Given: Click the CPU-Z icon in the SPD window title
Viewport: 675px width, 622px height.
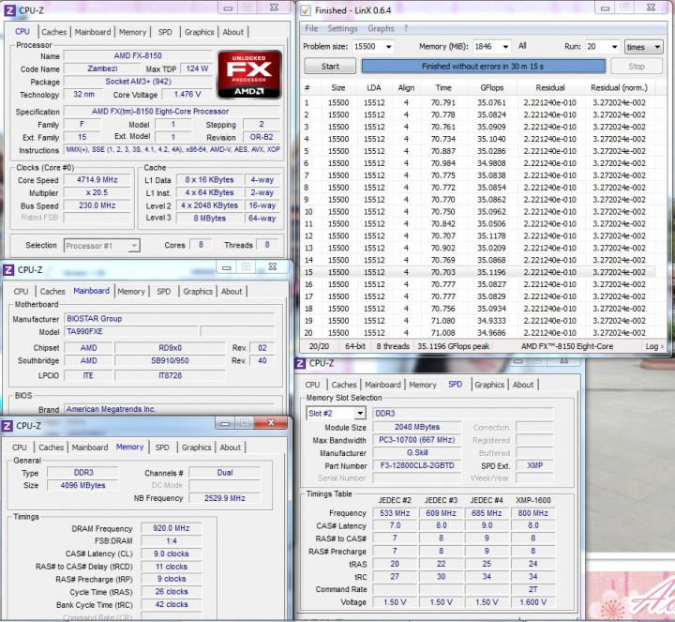Looking at the screenshot, I should (300, 363).
